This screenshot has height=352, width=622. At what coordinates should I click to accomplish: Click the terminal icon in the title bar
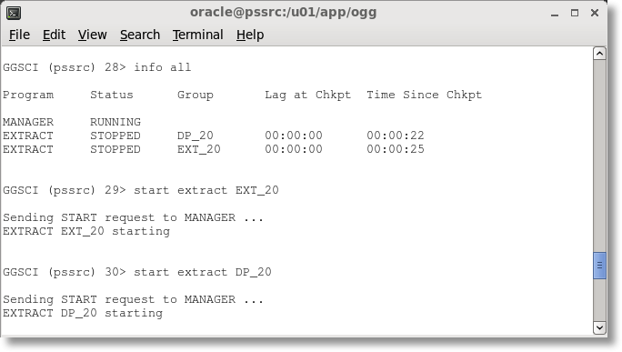(x=14, y=13)
